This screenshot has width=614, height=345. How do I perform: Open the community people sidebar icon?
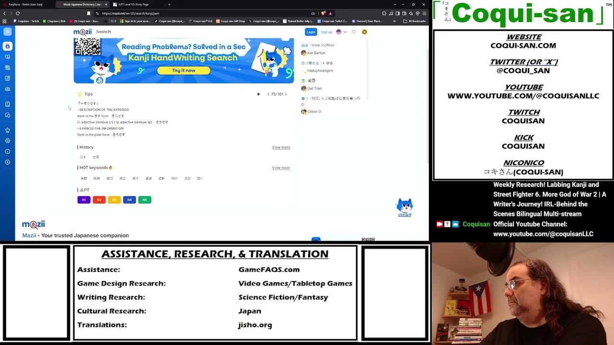(7, 89)
